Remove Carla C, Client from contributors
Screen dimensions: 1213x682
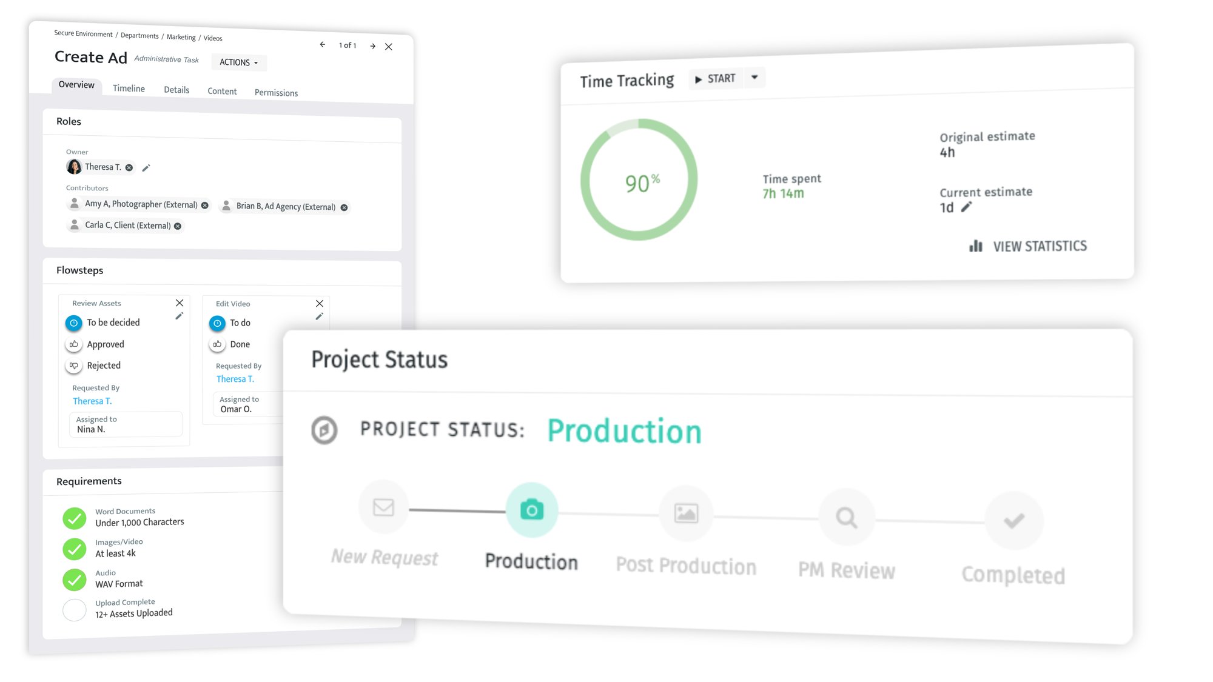pos(177,226)
